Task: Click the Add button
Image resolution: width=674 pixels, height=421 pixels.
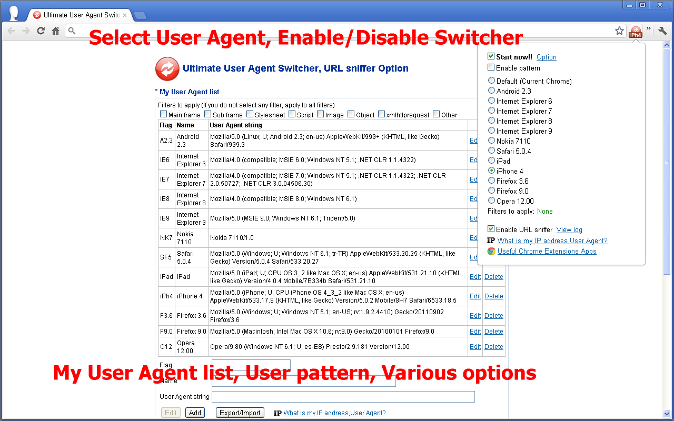Action: tap(195, 413)
